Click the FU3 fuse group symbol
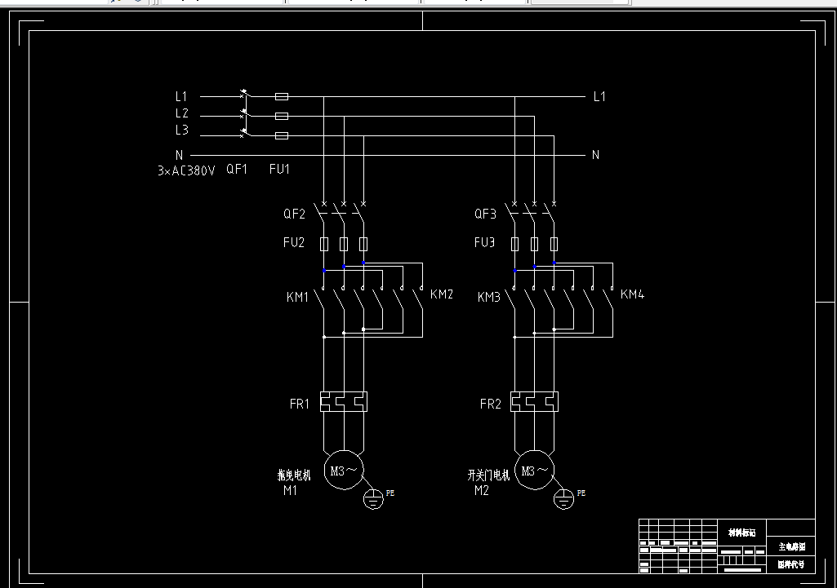Screen dimensions: 837x588 click(534, 244)
